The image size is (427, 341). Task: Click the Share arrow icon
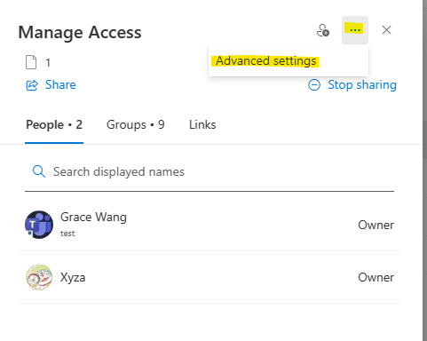click(x=32, y=85)
